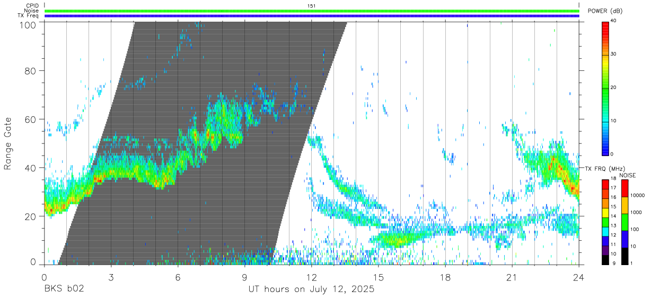This screenshot has height=300, width=651.
Task: Click the 14 MHz label on frequency legend
Action: 612,216
